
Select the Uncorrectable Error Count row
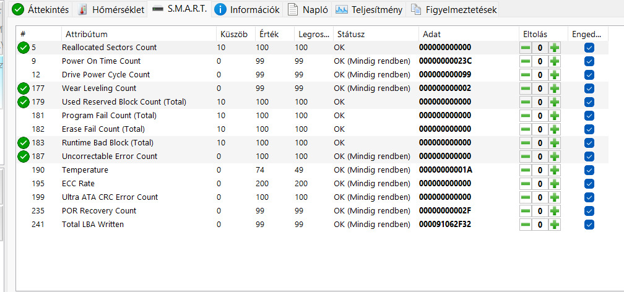(110, 157)
